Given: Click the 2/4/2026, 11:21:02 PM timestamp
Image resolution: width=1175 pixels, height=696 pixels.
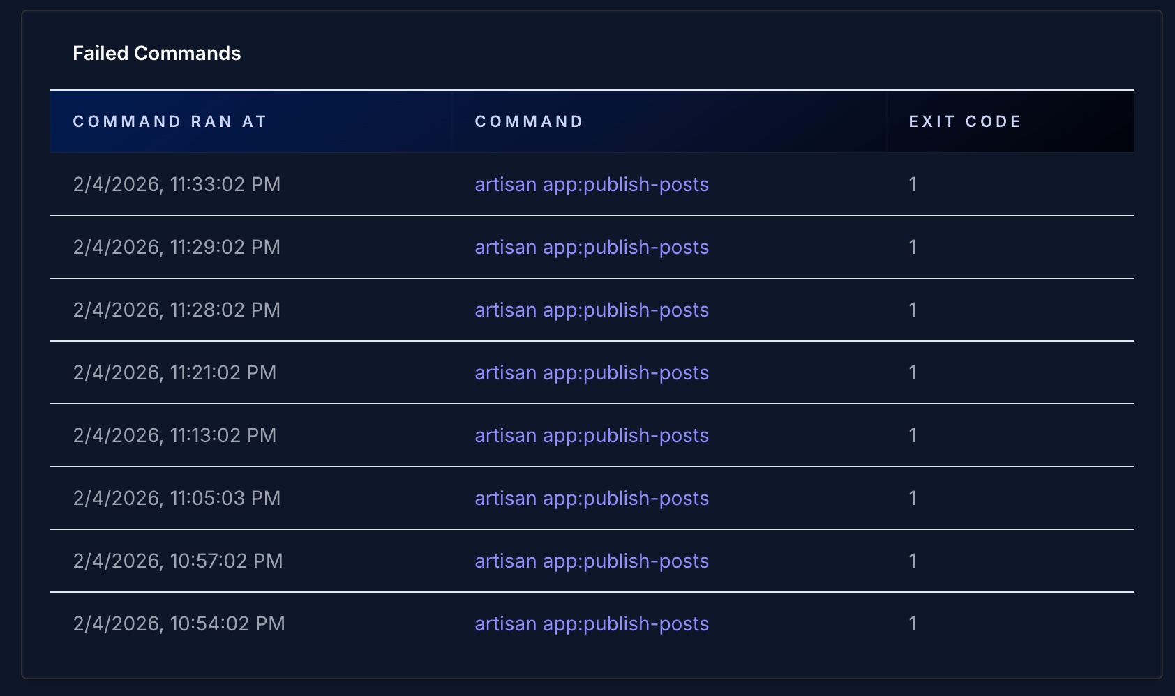Looking at the screenshot, I should point(174,372).
